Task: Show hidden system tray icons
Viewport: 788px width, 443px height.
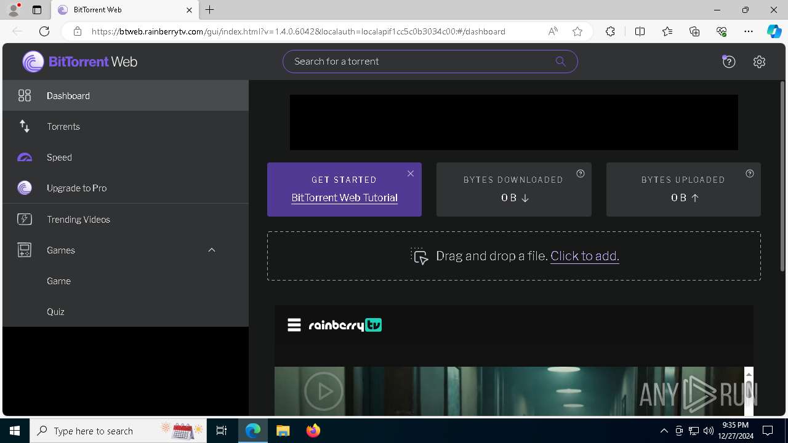Action: pyautogui.click(x=664, y=431)
